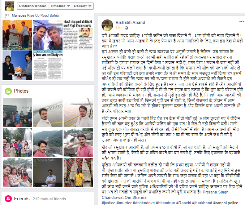Screen dimensions: 245x205
Task: Open the #hitandrun hashtag
Action: 166,203
